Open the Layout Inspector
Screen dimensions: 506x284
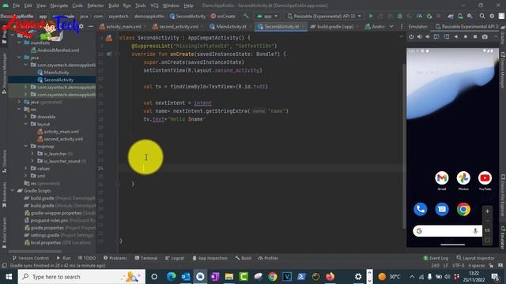(475, 258)
